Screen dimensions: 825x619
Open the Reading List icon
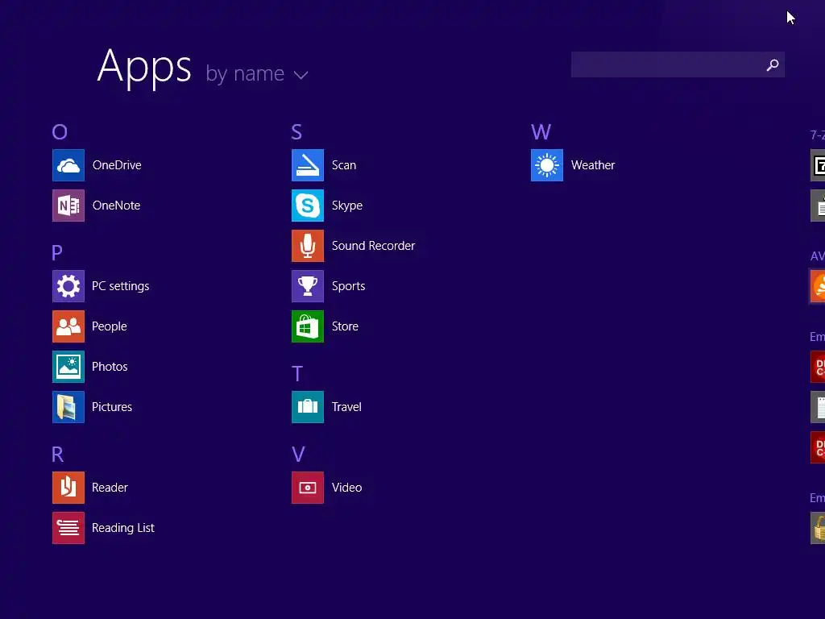point(68,527)
